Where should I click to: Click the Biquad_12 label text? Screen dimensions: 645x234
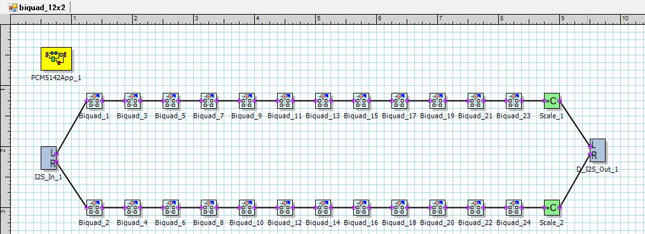(285, 223)
